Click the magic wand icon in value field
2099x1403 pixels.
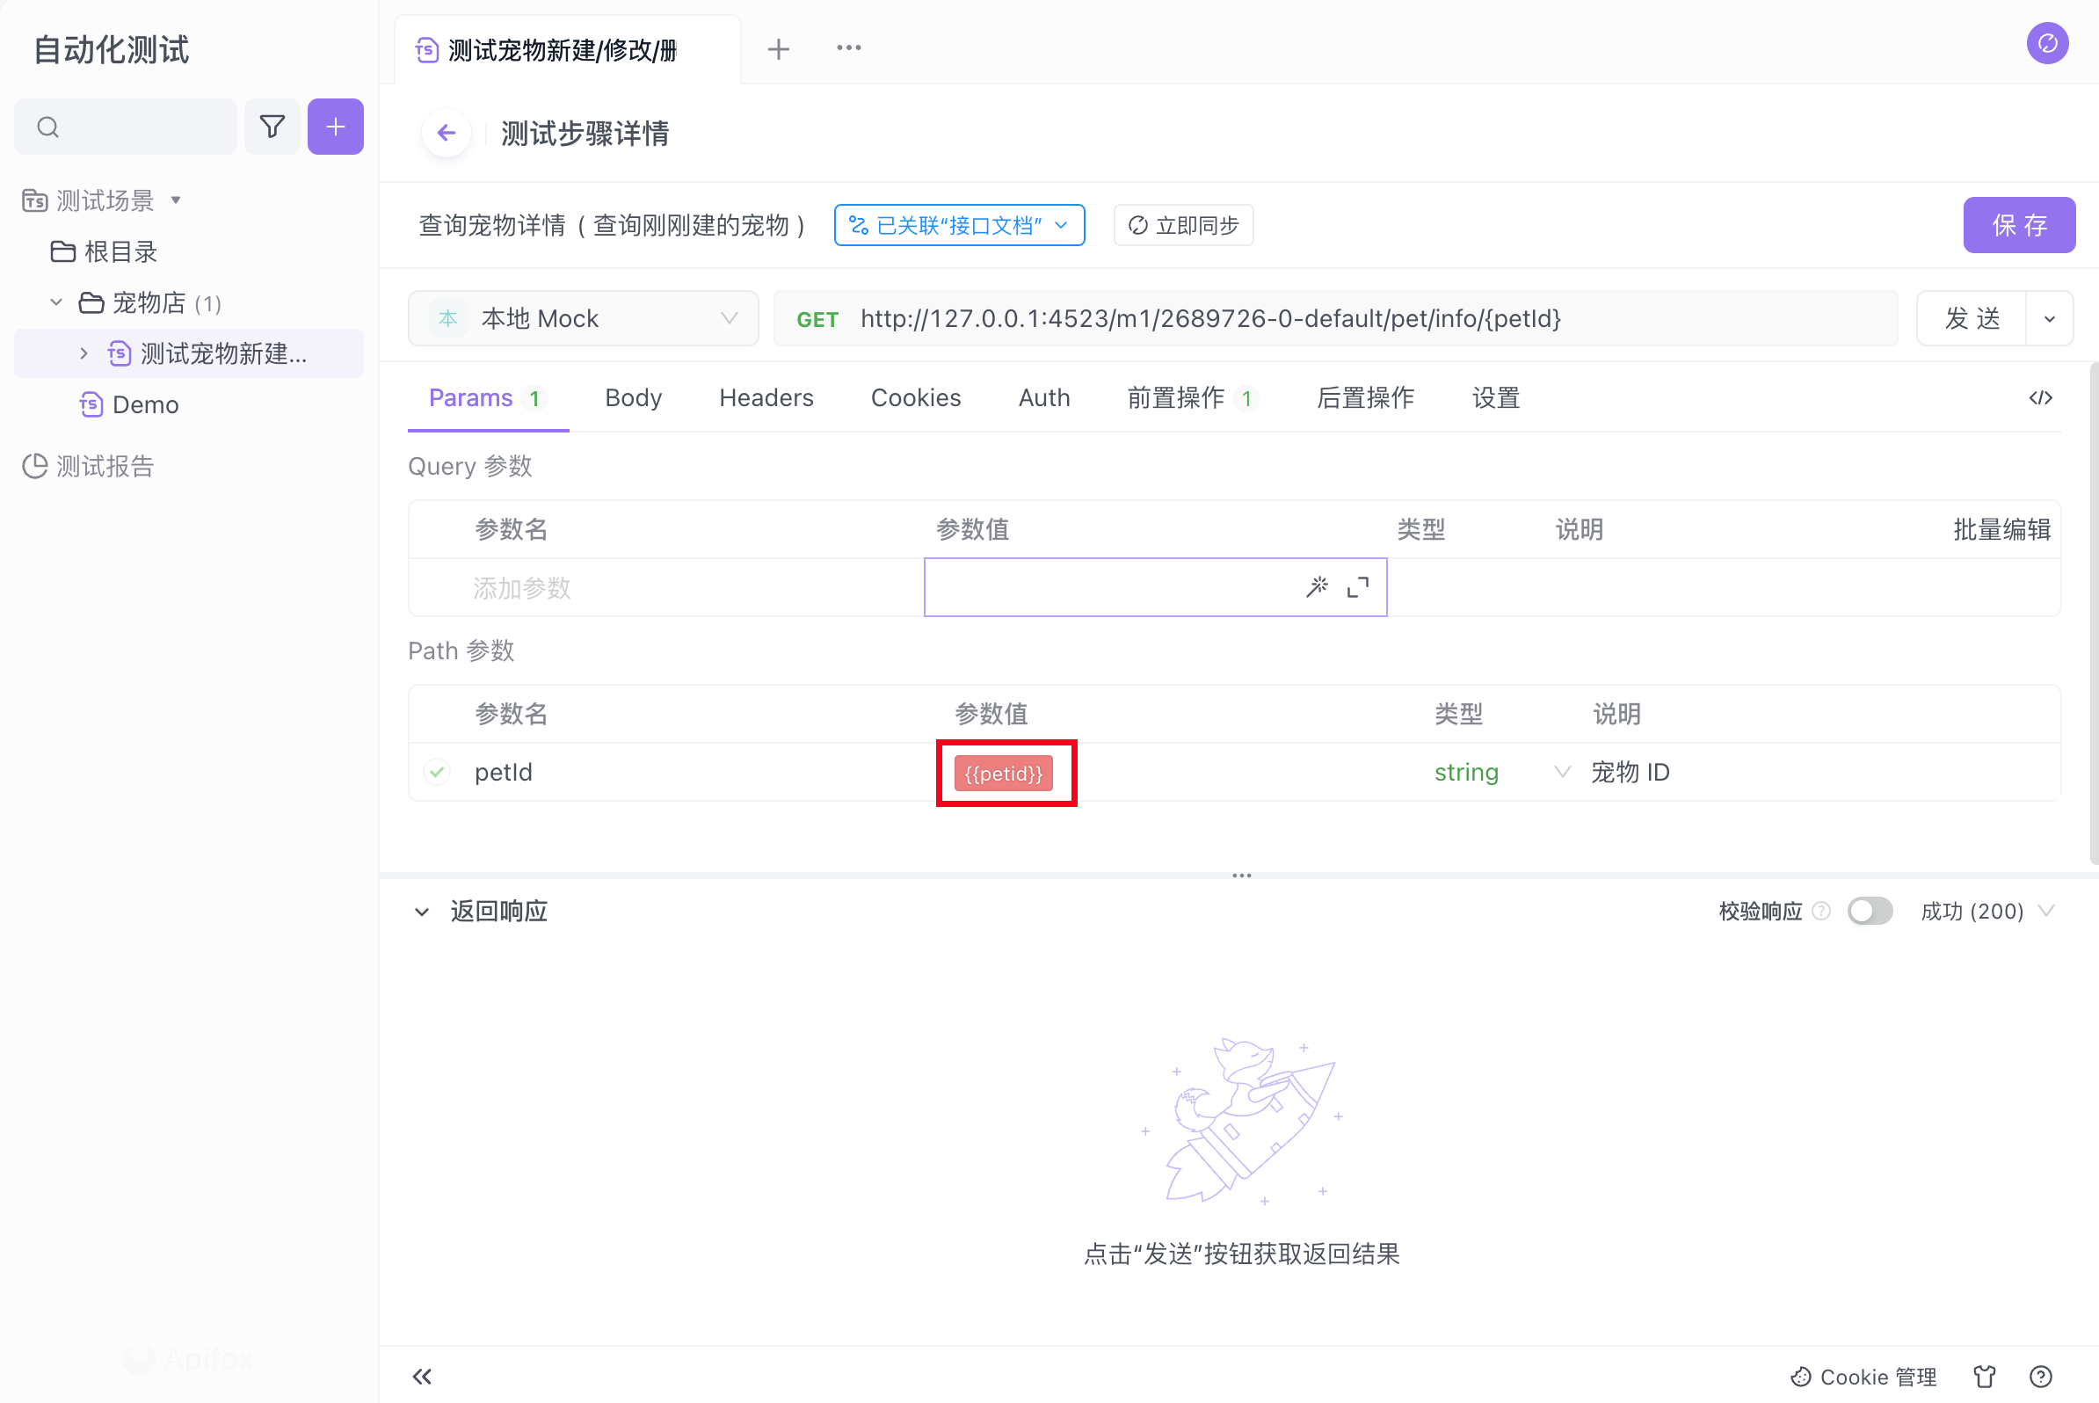coord(1317,587)
